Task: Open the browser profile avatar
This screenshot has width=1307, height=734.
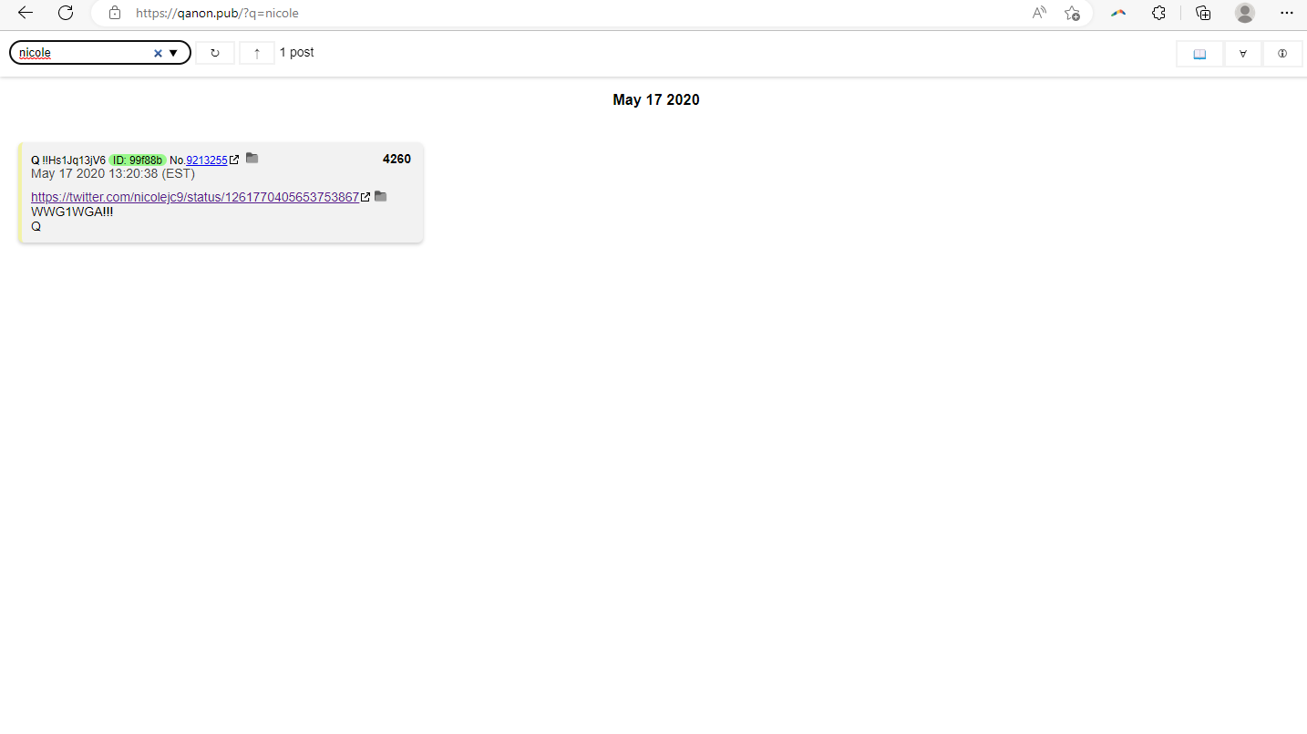Action: coord(1245,13)
